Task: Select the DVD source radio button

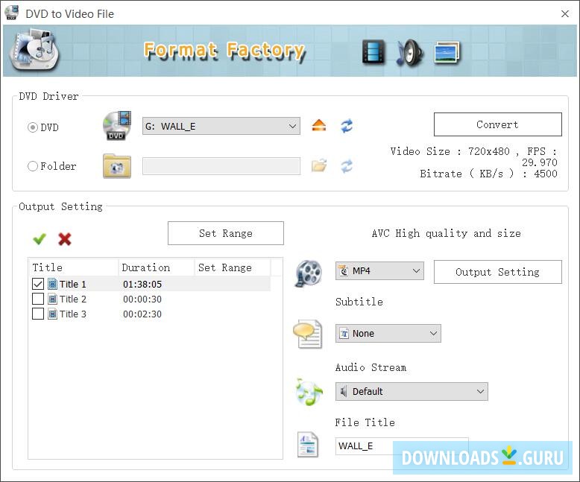Action: click(33, 127)
